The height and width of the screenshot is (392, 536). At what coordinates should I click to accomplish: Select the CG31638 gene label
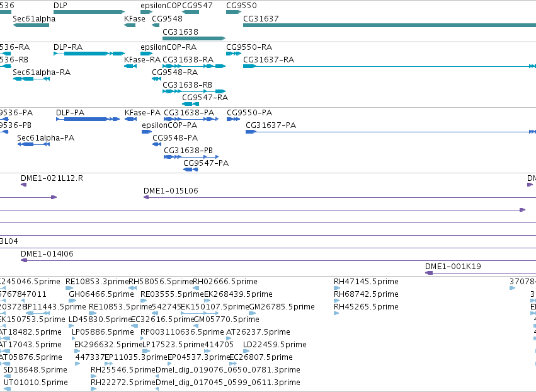point(180,32)
